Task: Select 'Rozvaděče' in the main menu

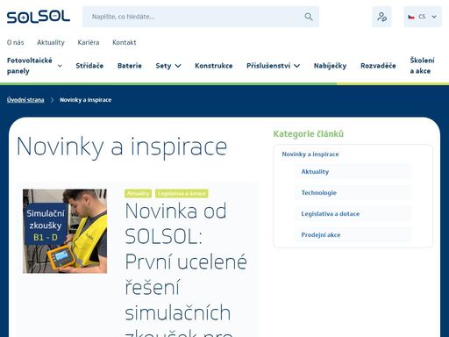Action: coord(378,66)
